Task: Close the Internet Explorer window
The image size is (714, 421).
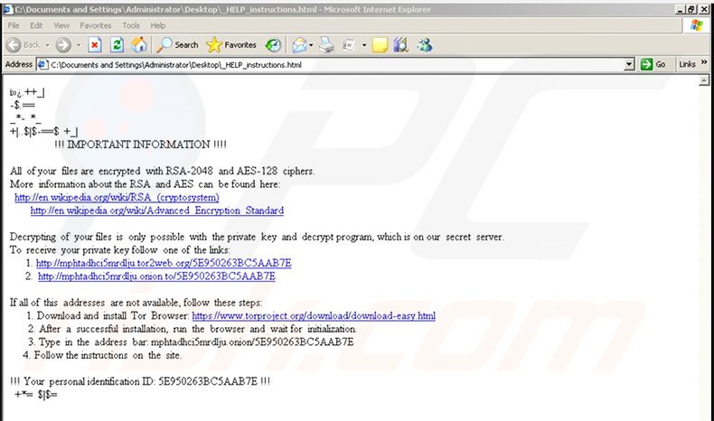Action: pyautogui.click(x=703, y=9)
